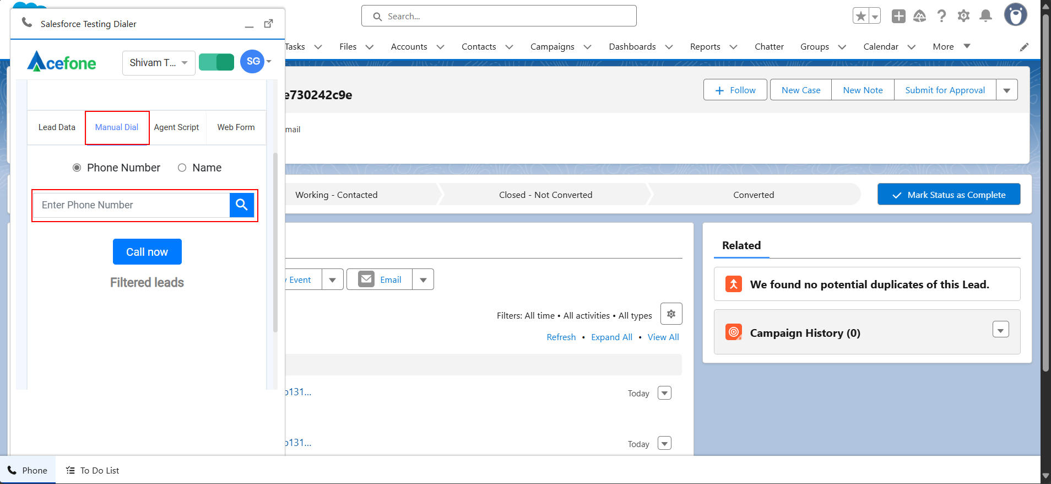Open the Web Form tab
The width and height of the screenshot is (1051, 484).
(x=236, y=127)
